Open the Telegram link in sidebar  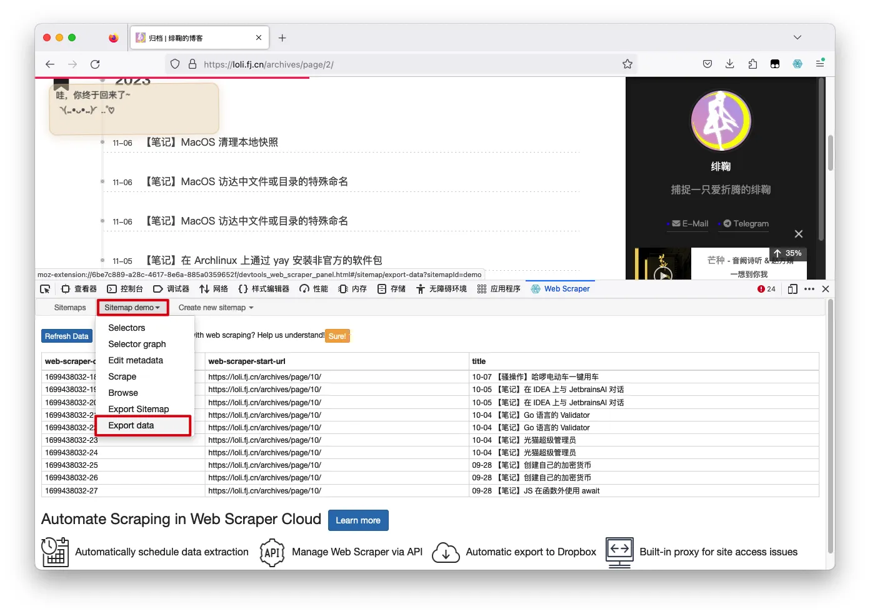pos(746,224)
